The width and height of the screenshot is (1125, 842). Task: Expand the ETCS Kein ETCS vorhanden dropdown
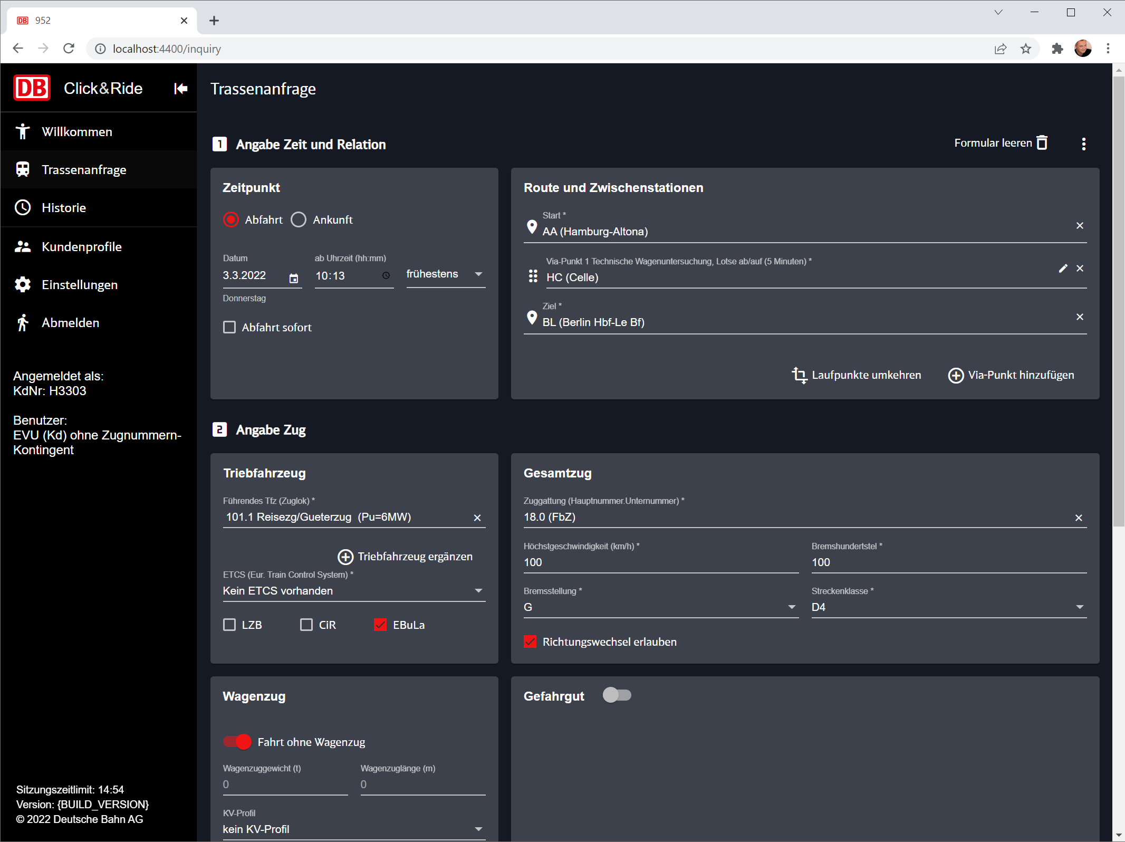click(353, 591)
